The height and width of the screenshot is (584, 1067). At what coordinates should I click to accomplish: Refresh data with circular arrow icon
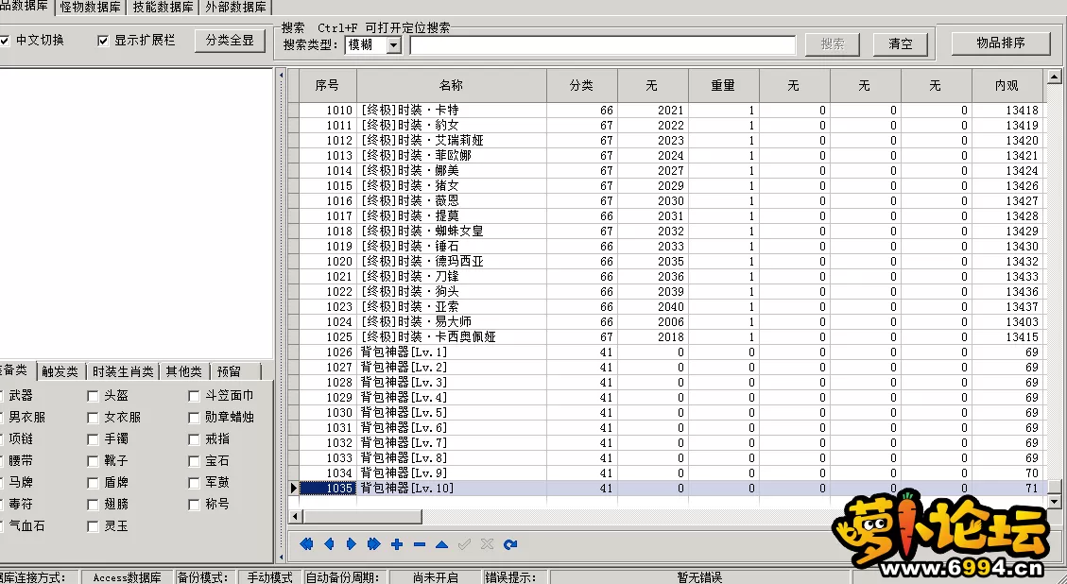coord(510,544)
